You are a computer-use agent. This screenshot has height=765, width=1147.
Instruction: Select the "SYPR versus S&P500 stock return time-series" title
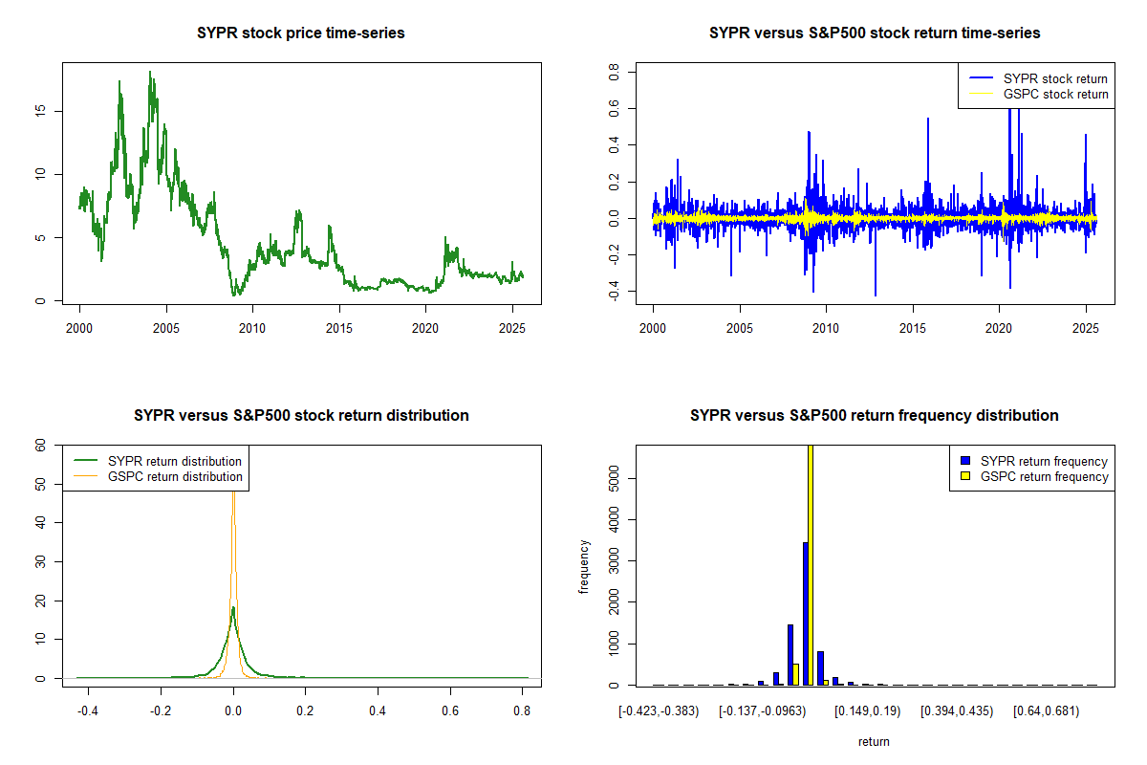(875, 33)
